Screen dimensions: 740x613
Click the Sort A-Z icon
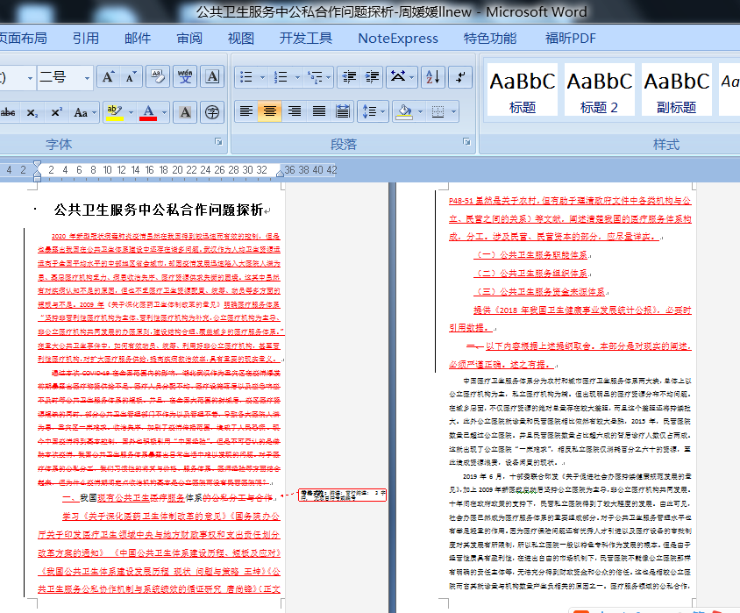430,77
